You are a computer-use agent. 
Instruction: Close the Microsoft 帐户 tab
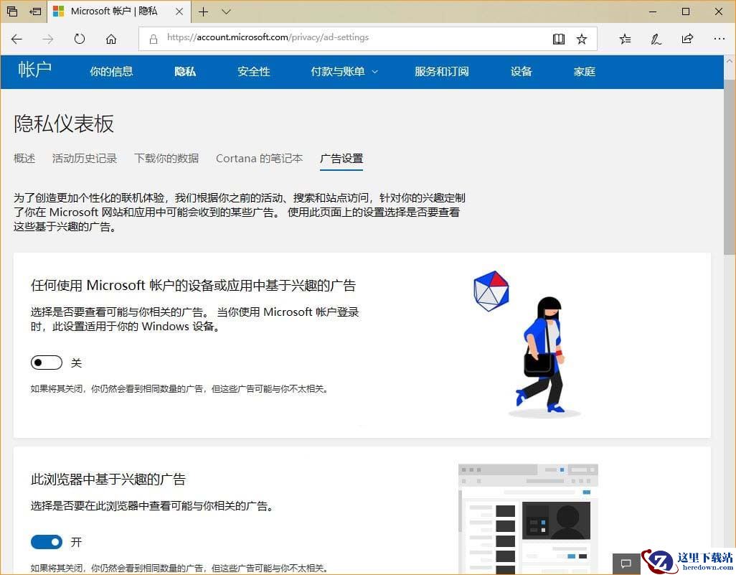point(179,11)
